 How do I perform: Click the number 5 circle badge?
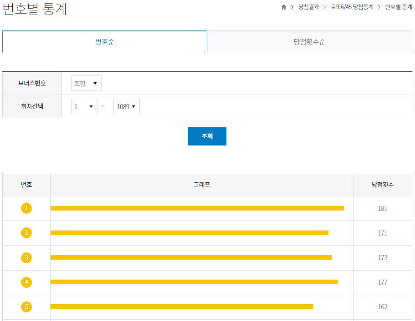26,307
